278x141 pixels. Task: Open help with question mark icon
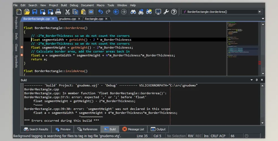(x=174, y=12)
